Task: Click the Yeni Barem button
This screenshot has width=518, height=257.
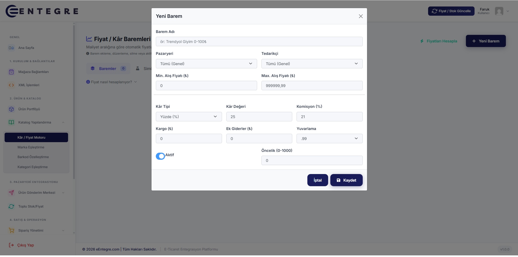Action: point(486,41)
